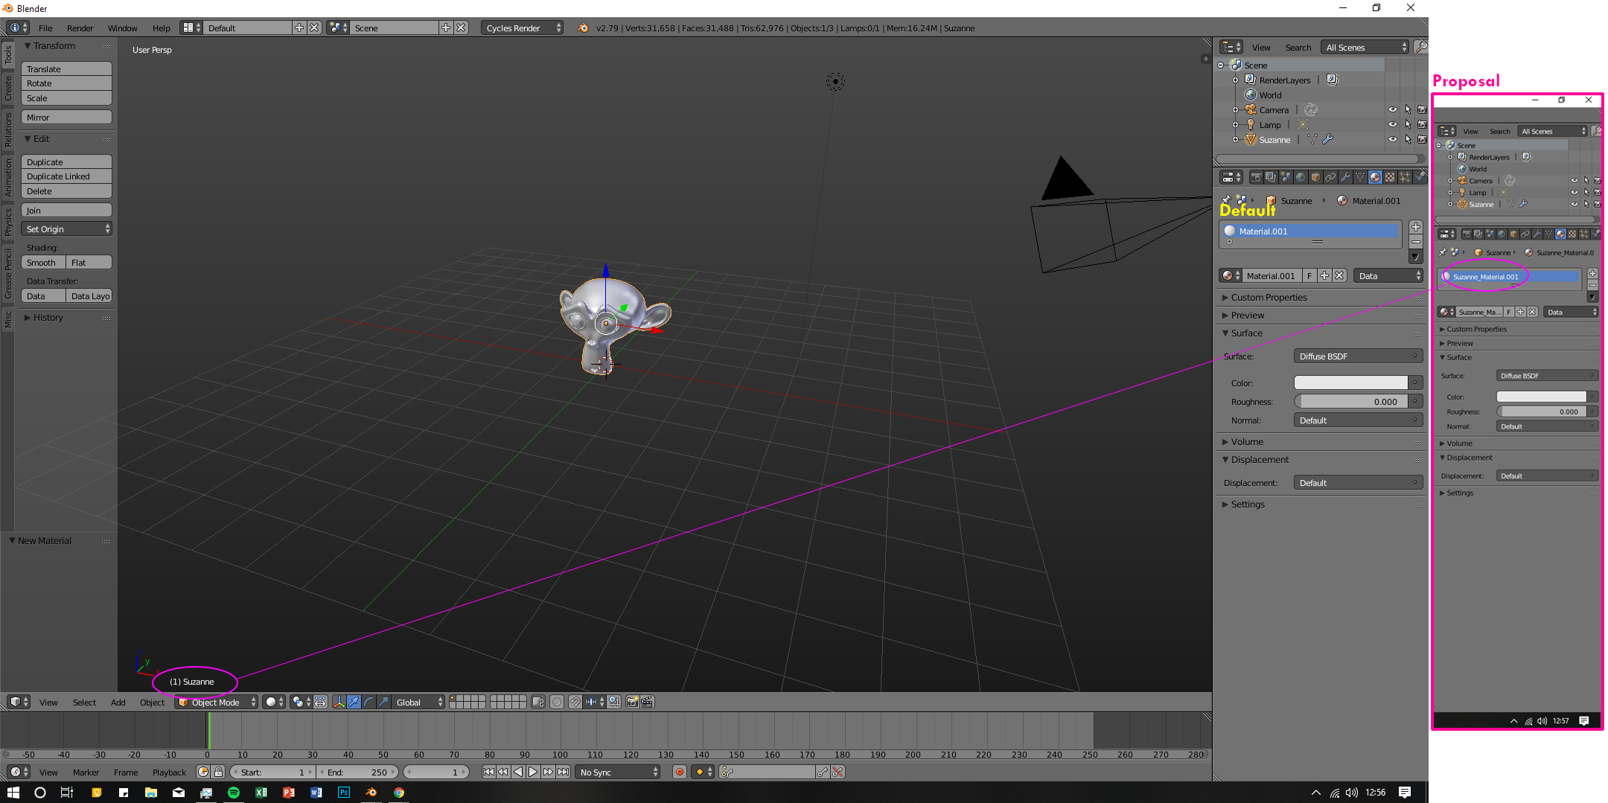Toggle the 3D manipulator axes widget button

point(339,702)
